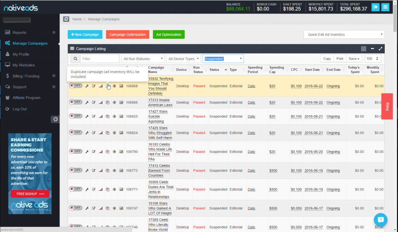Screen dimensions: 398x232
Task: Turn on the switch for campaign 106773
Action: (x=76, y=170)
